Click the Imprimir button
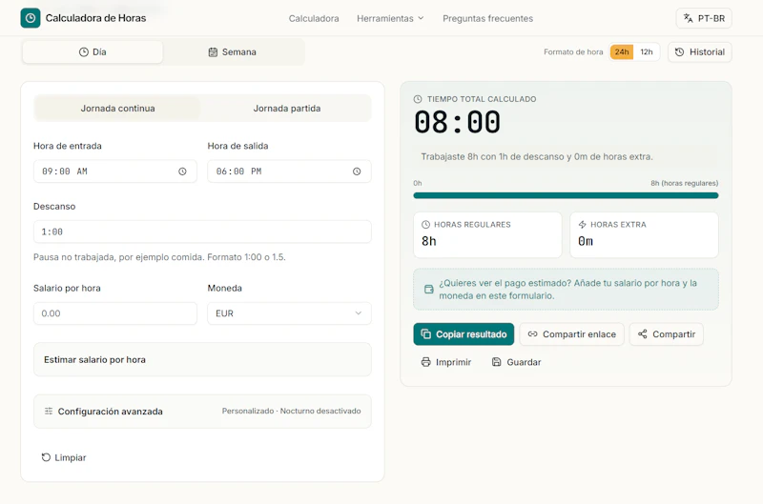The image size is (763, 504). point(446,362)
